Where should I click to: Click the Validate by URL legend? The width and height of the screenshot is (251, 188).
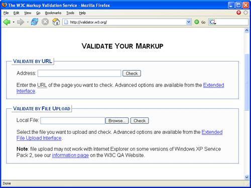click(x=33, y=61)
